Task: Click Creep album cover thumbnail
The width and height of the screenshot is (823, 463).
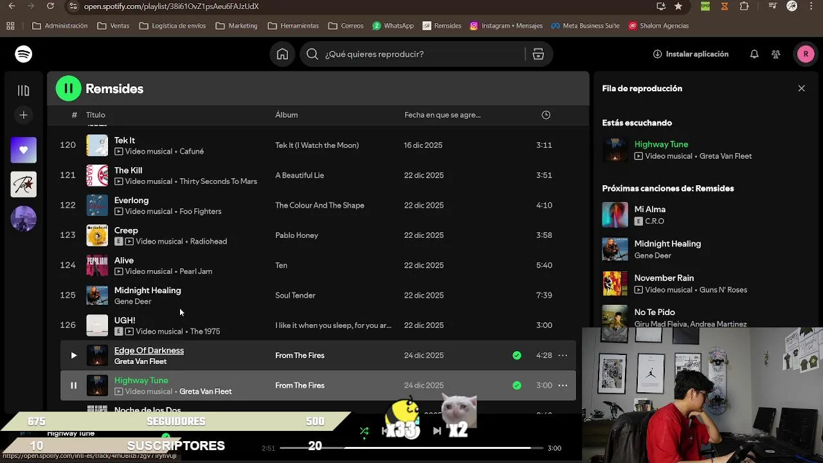Action: point(97,235)
